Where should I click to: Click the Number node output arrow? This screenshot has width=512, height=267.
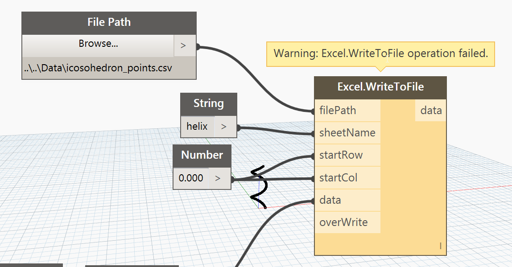click(x=218, y=178)
